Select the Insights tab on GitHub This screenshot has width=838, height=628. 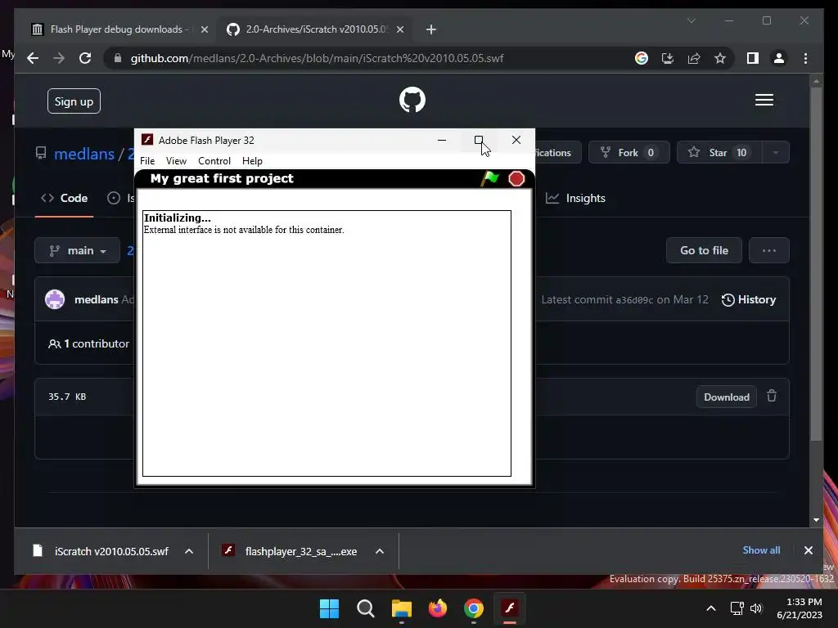(576, 198)
